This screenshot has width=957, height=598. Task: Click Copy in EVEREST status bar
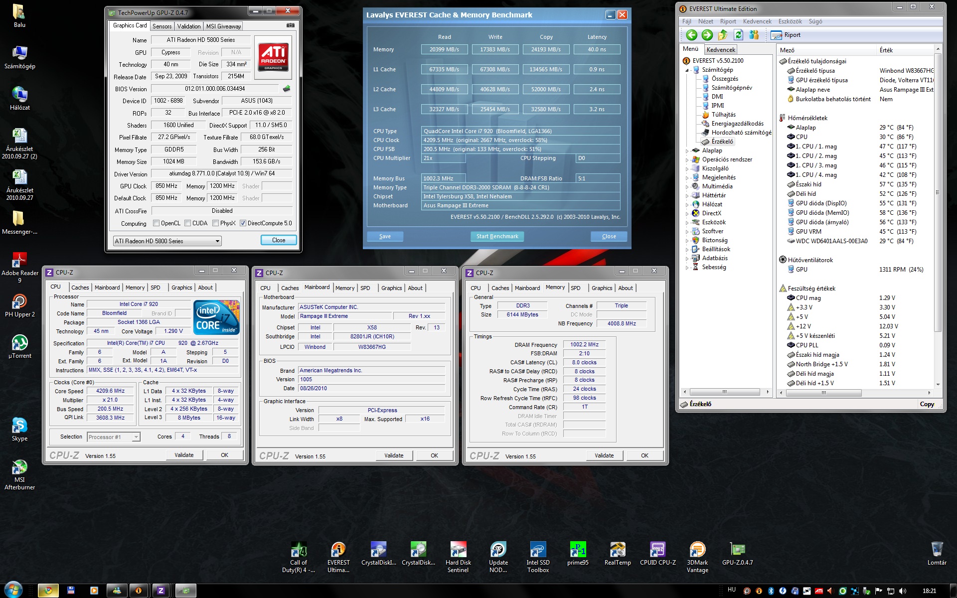pos(927,404)
